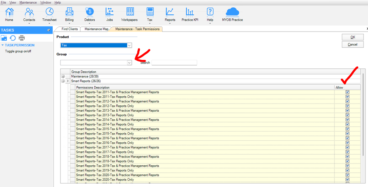This screenshot has width=368, height=187.
Task: Click the printer icon in Tasks panel
Action: (22, 38)
